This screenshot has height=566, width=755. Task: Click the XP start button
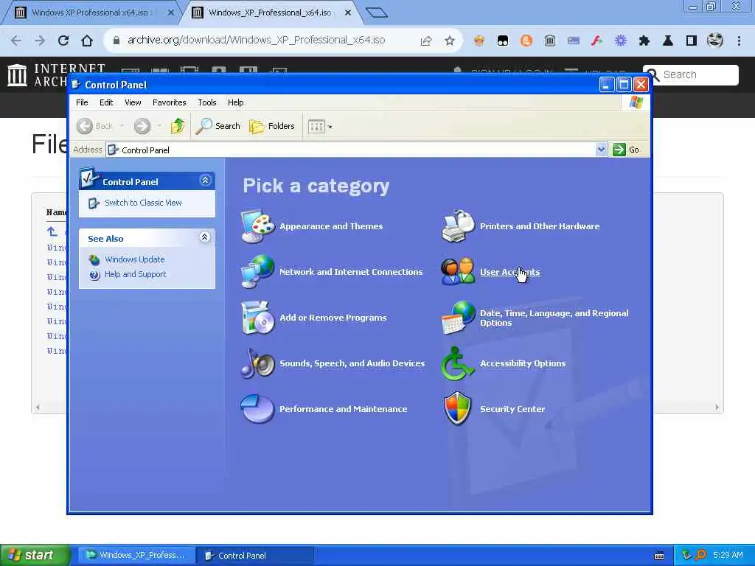[x=35, y=555]
